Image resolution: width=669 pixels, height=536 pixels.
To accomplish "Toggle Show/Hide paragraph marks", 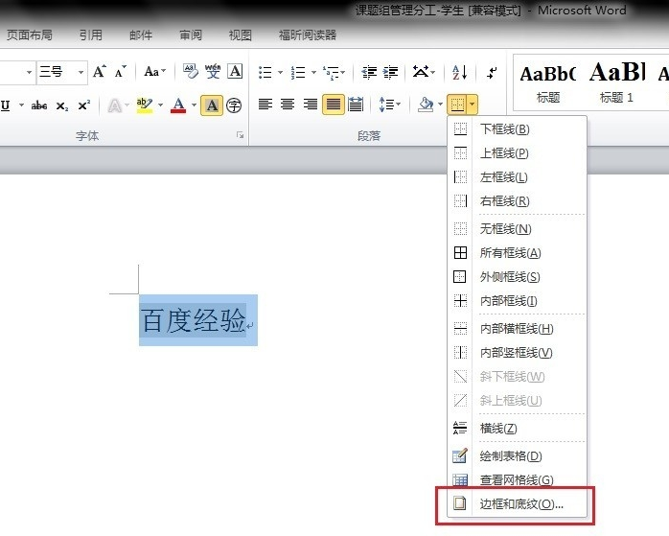I will click(x=492, y=72).
